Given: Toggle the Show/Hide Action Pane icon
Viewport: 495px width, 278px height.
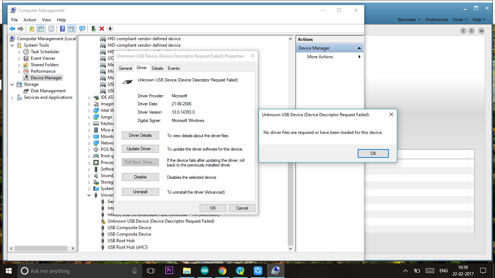Looking at the screenshot, I should click(71, 29).
